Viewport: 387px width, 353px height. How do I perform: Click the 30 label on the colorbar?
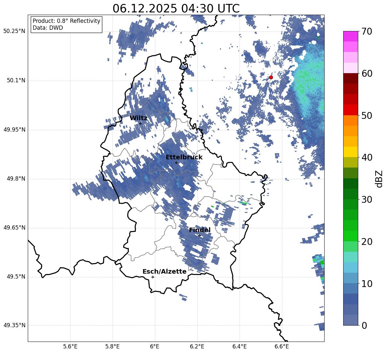tap(367, 200)
